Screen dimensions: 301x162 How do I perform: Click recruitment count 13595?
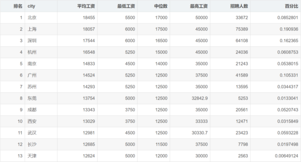point(242,87)
